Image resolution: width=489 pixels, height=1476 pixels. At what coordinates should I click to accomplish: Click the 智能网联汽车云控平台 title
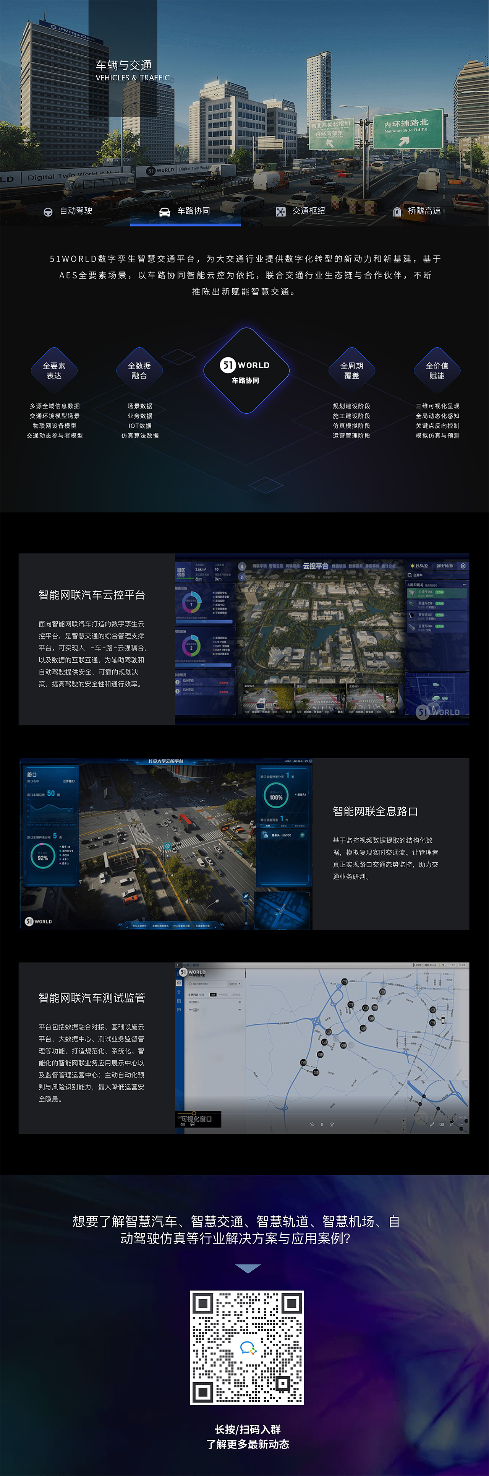pos(92,595)
